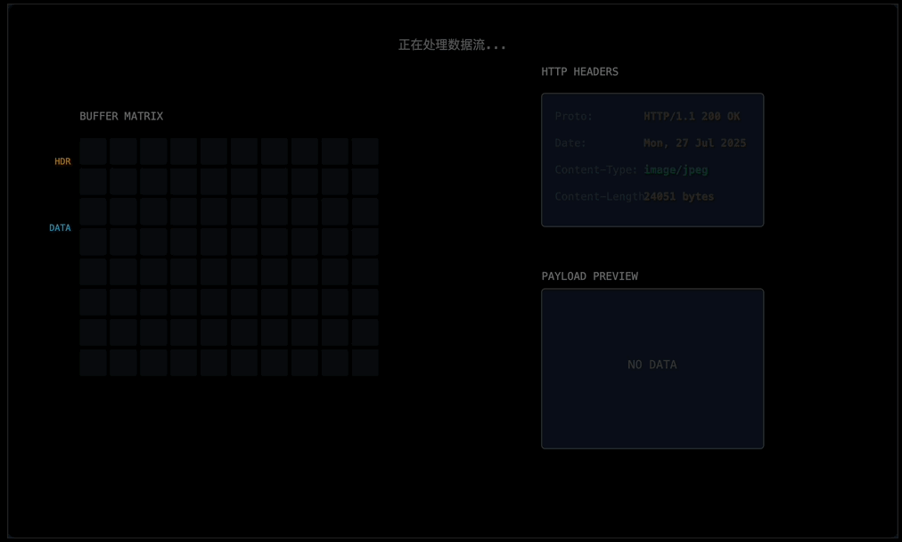Select the top-left cell of buffer matrix
902x542 pixels.
click(93, 152)
